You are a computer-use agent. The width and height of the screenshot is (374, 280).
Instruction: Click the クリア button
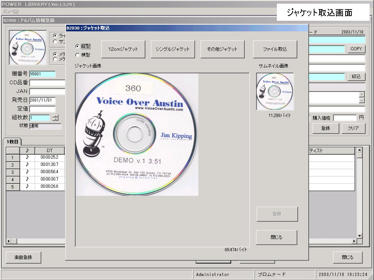[x=354, y=128]
